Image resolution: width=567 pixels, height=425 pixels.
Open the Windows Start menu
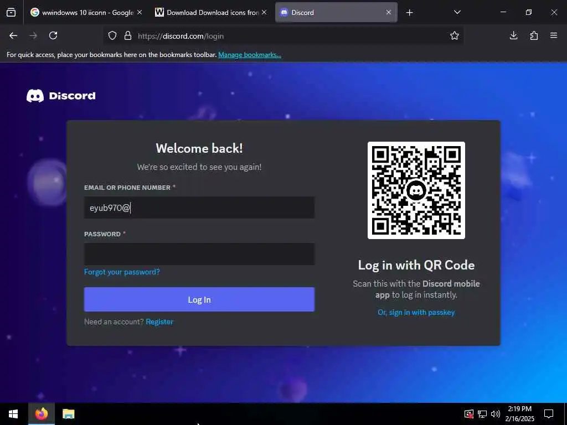pyautogui.click(x=13, y=414)
